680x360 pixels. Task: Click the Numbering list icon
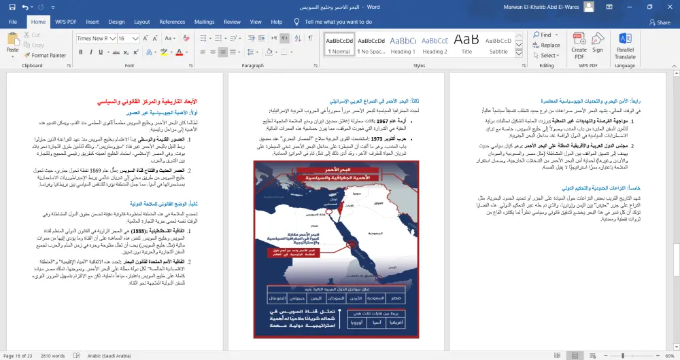[218, 39]
